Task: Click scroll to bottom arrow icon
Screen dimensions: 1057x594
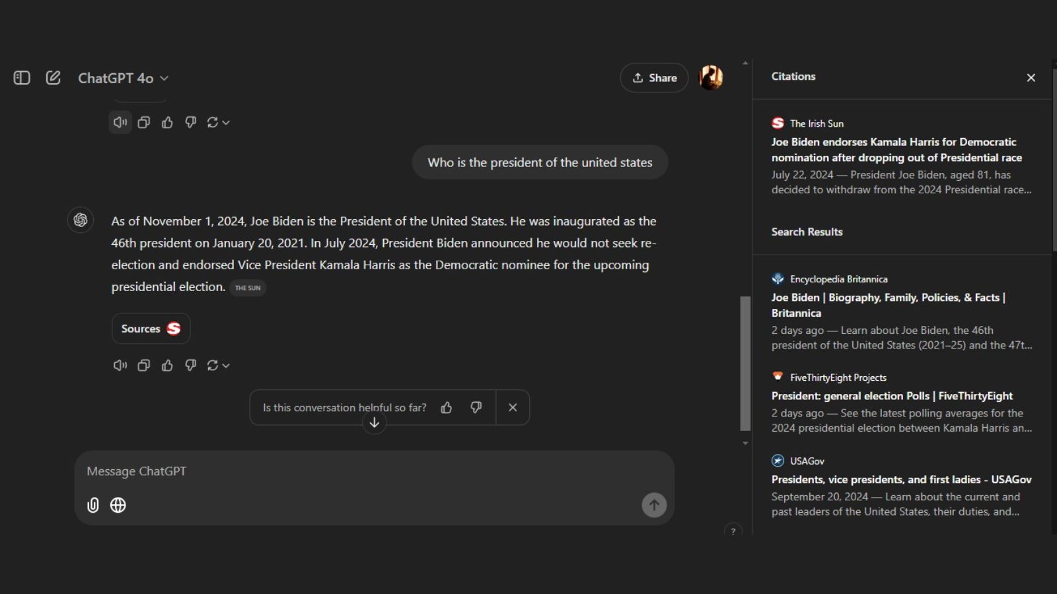Action: [374, 422]
